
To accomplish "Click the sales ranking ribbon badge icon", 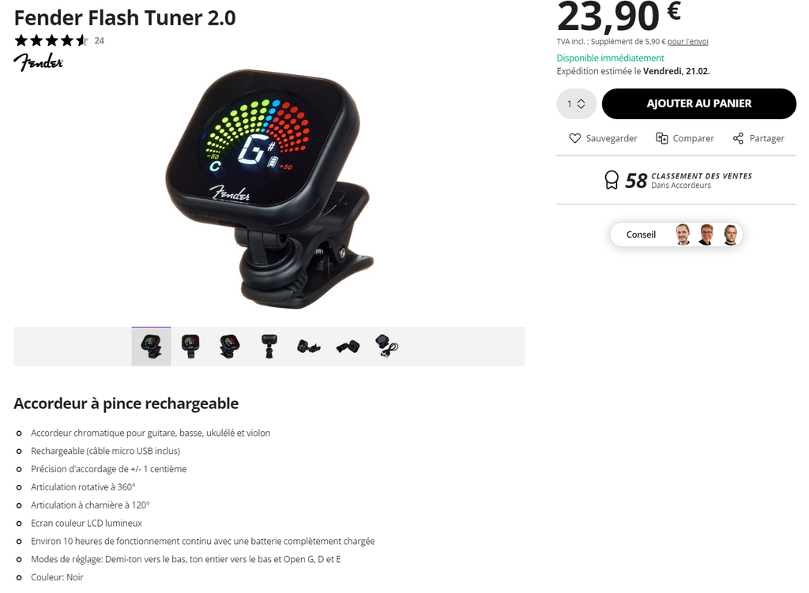I will [611, 181].
